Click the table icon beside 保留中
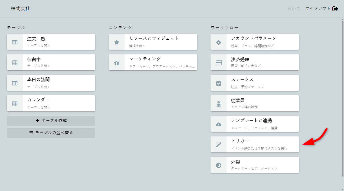The image size is (344, 191). (x=15, y=63)
